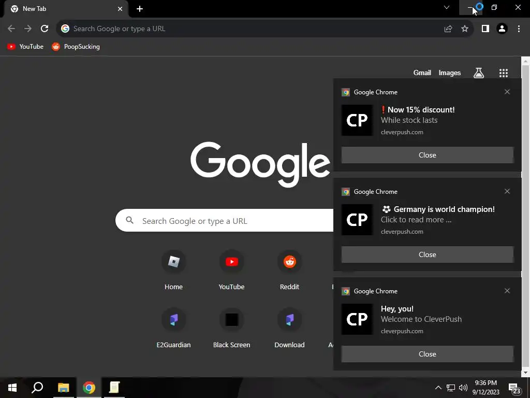Close the 15% discount notification button
The width and height of the screenshot is (530, 398).
click(x=427, y=155)
